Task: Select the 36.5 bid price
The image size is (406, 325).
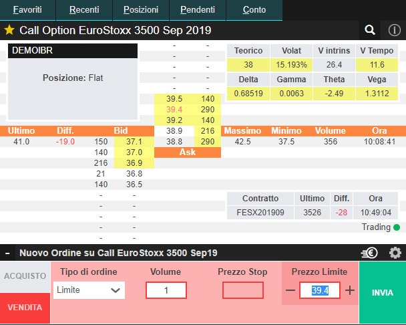Action: [134, 185]
